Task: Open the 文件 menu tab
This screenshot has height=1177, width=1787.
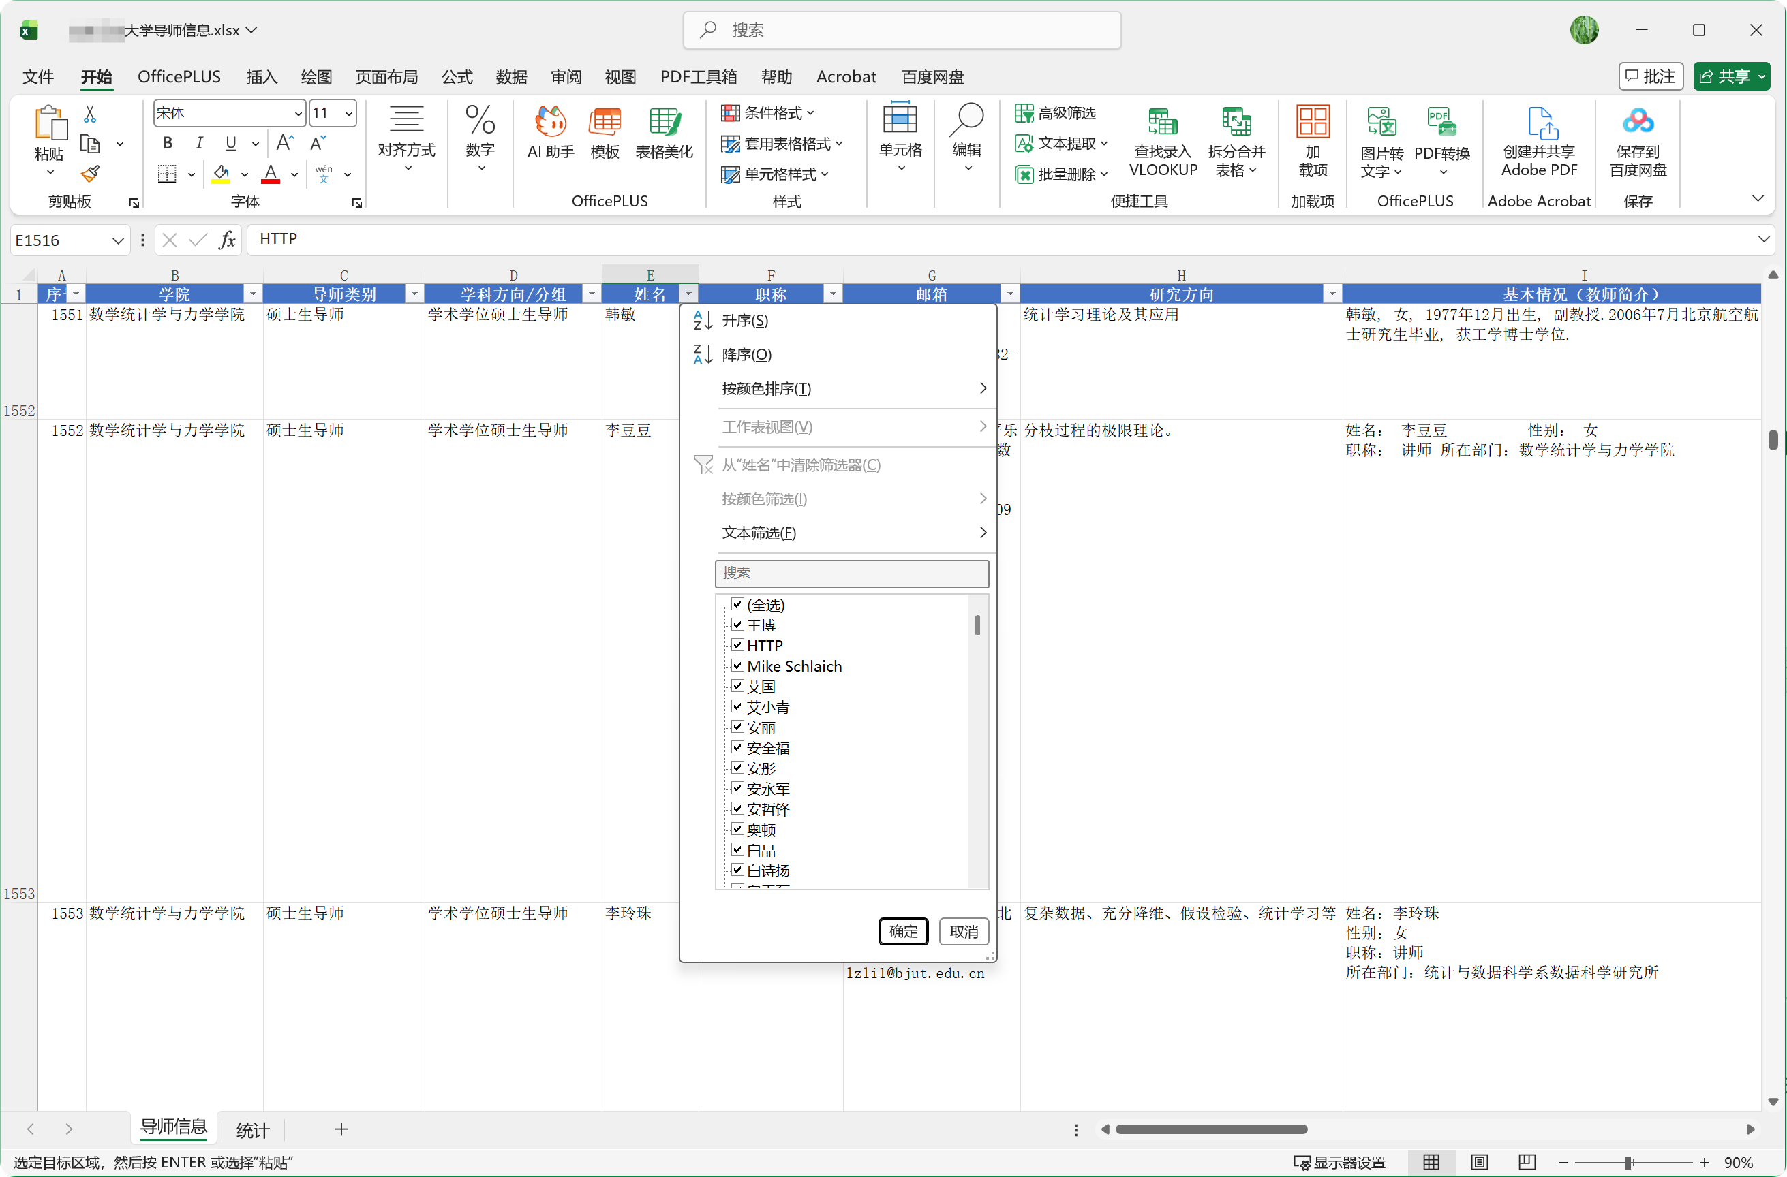Action: tap(37, 76)
